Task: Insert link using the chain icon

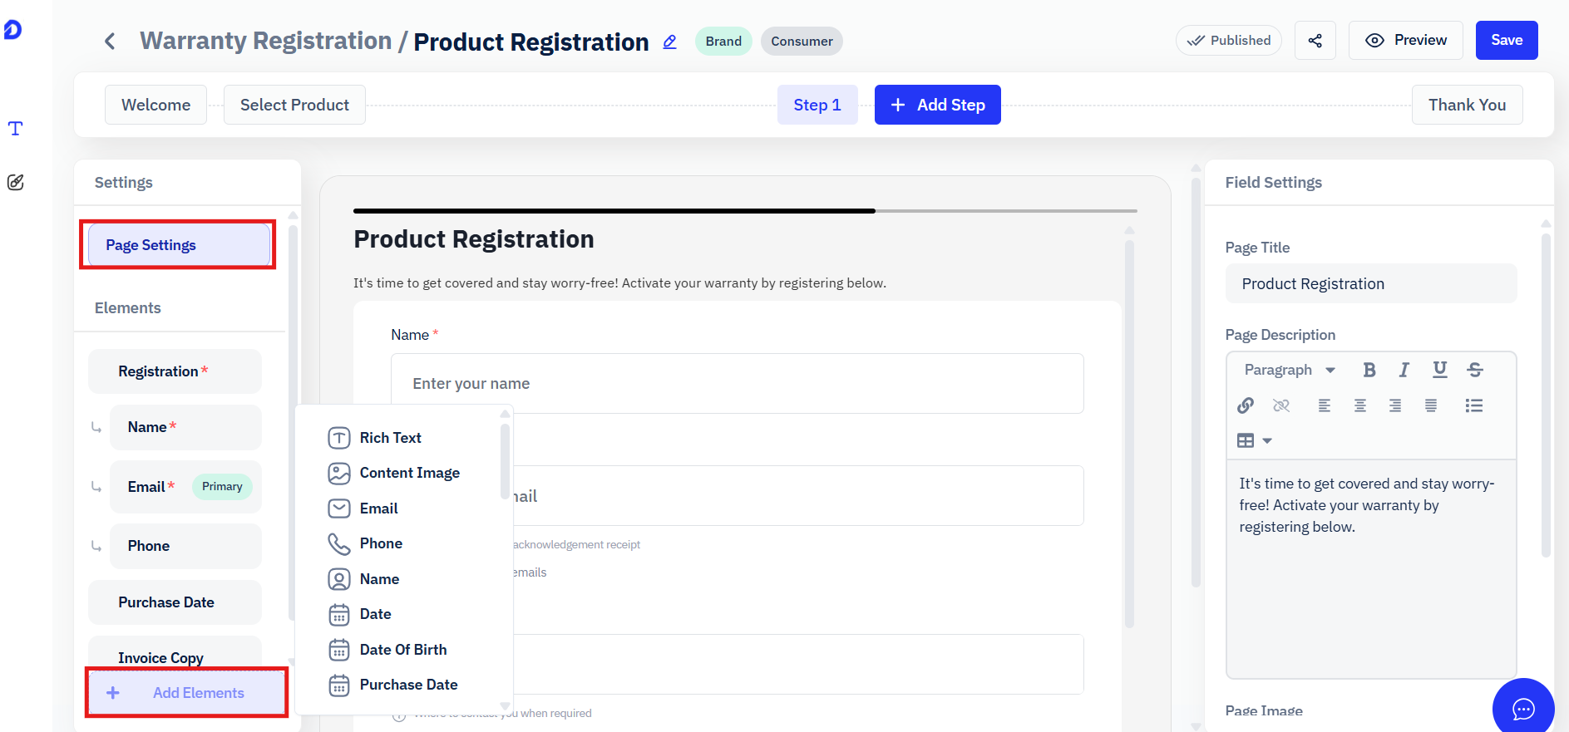Action: (1246, 405)
